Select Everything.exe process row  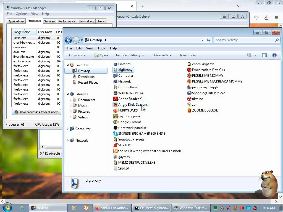click(x=37, y=57)
